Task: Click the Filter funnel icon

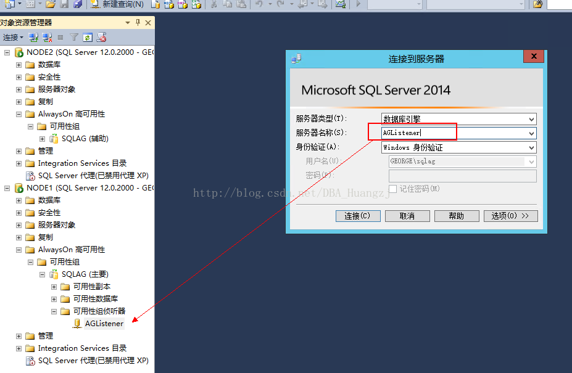Action: click(74, 37)
